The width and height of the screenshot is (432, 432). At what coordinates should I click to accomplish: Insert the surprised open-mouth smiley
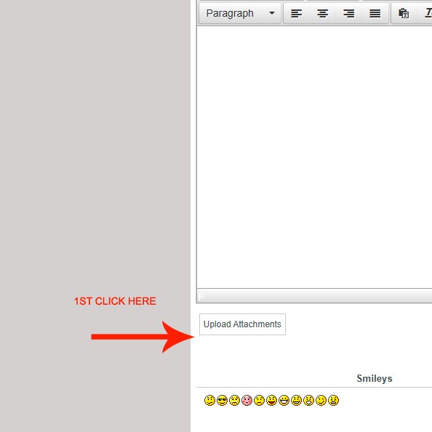[x=308, y=400]
